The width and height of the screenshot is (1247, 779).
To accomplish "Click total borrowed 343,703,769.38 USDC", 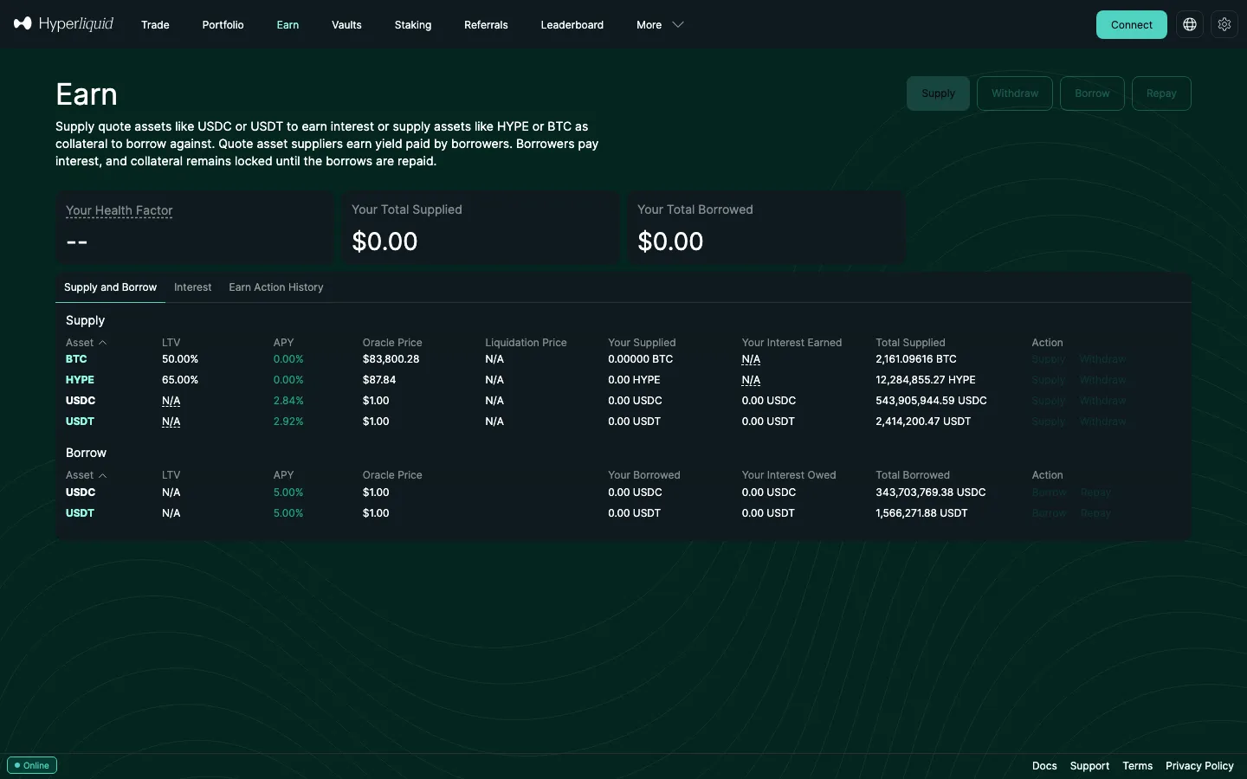I will pos(931,493).
